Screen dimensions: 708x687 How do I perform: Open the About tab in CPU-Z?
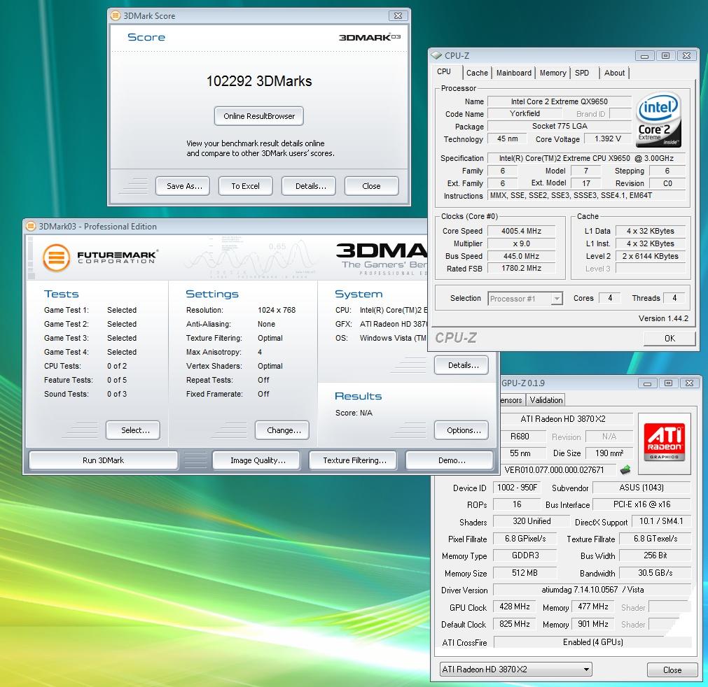(615, 73)
